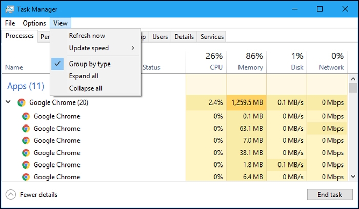
Task: Collapse the Google Chrome (20) process group
Action: pos(8,102)
